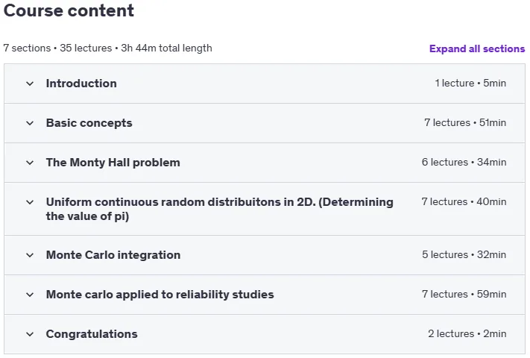Screen dimensions: 530x358
Task: Click the 5 lectures • 32min label
Action: (x=464, y=254)
